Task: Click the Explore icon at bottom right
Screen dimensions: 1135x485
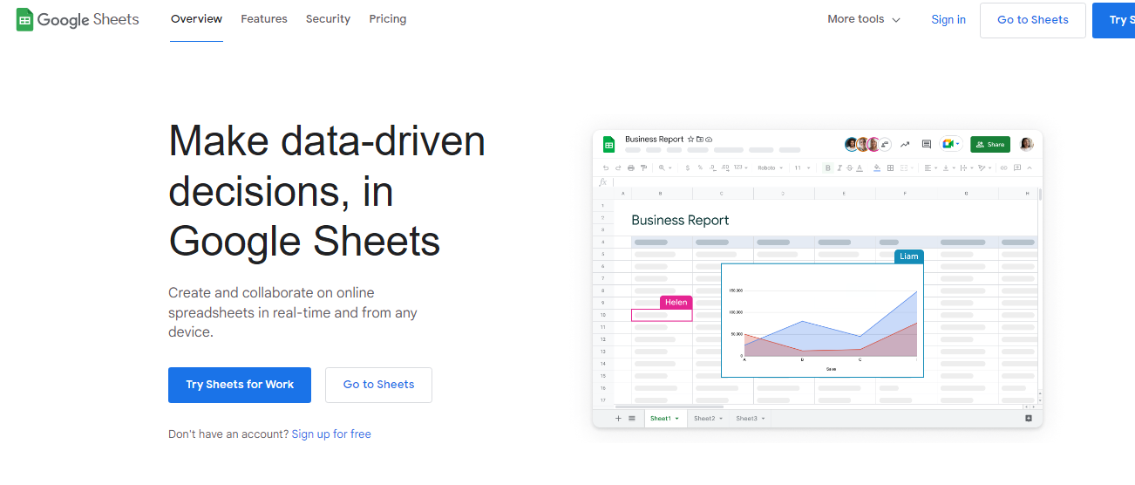Action: (1029, 419)
